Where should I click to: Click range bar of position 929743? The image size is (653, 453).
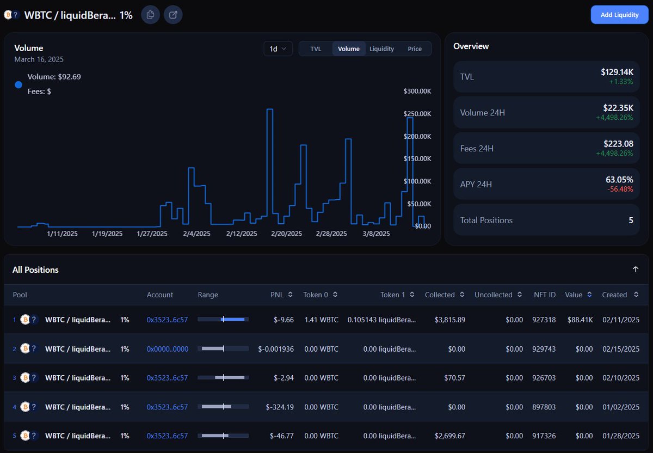tap(223, 348)
